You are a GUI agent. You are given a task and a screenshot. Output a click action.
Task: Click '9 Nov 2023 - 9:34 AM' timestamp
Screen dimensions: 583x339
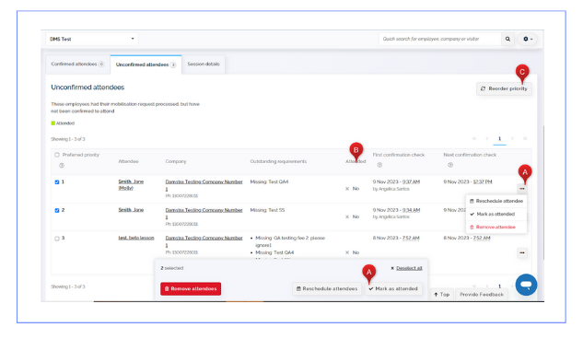pos(396,210)
